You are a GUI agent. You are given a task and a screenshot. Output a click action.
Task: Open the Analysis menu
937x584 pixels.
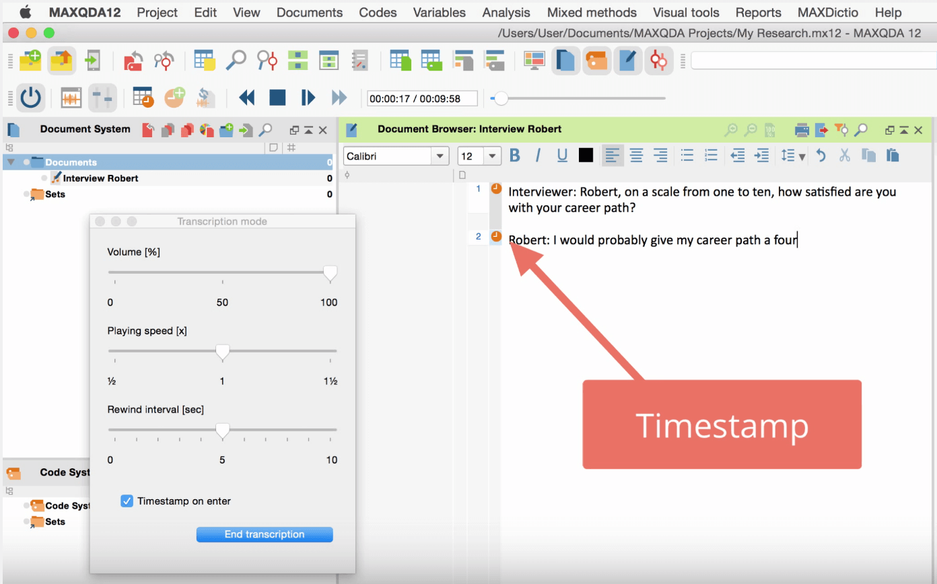[508, 12]
